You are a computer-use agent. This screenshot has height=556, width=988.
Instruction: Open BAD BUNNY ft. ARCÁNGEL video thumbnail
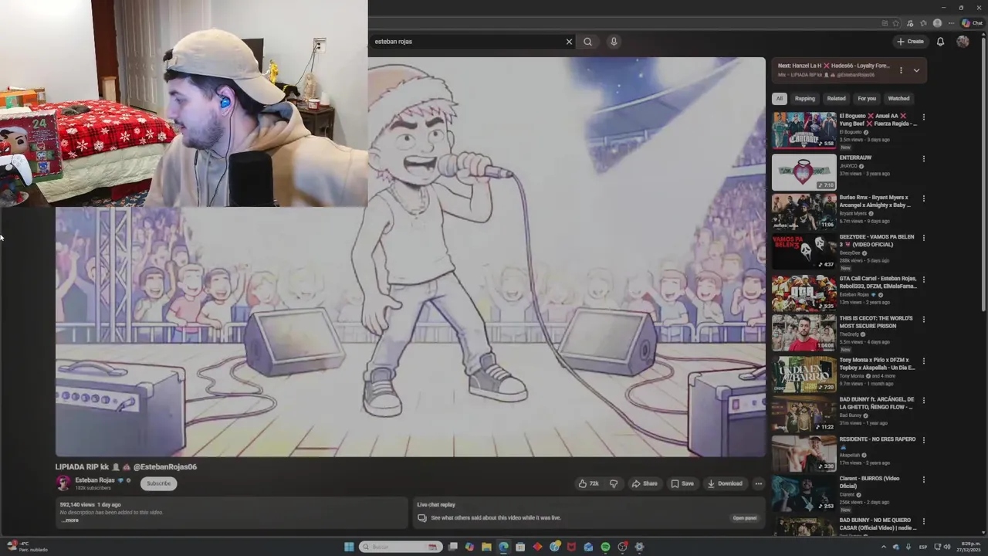tap(804, 414)
